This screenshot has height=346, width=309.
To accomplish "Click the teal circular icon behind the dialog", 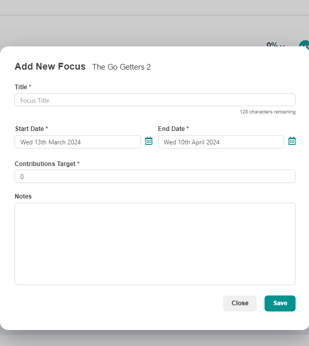I will 304,43.
